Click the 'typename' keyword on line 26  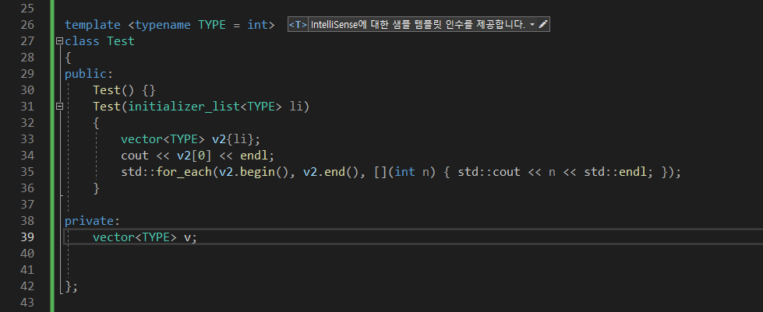point(163,25)
